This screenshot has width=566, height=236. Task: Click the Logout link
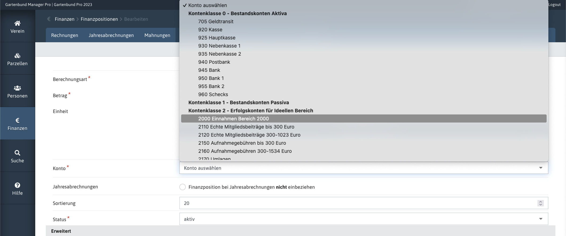555,5
